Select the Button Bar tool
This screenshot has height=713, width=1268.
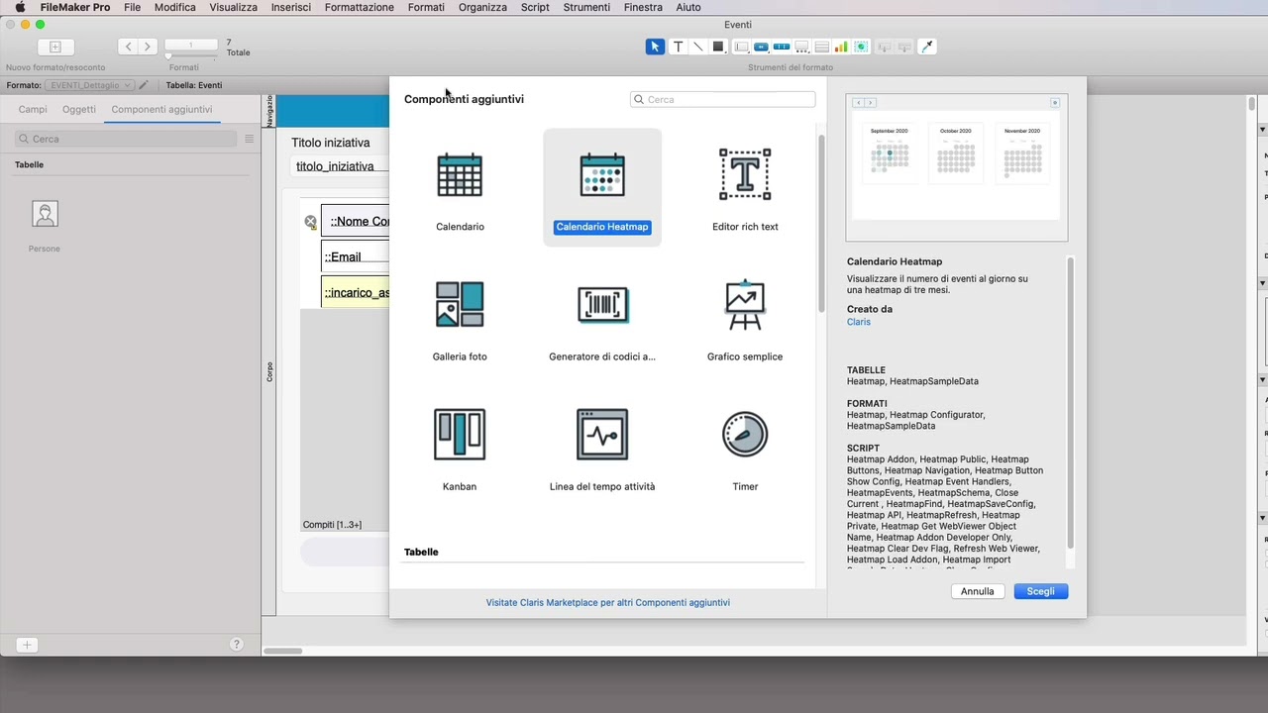point(782,47)
